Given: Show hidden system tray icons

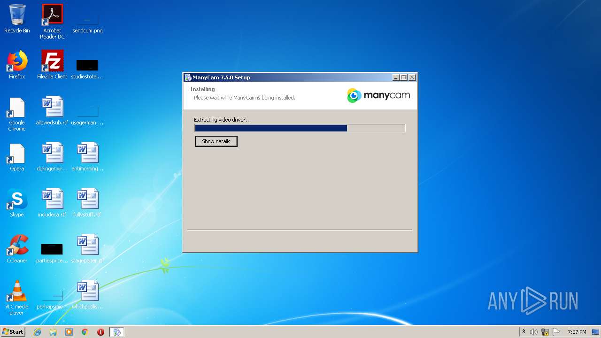Looking at the screenshot, I should [x=524, y=332].
